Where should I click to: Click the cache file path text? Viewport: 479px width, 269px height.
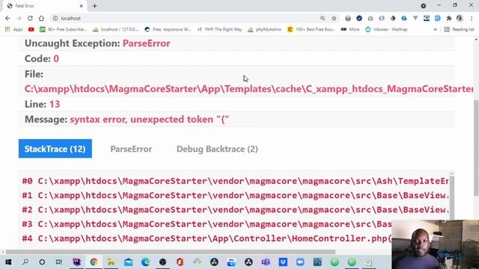(x=248, y=89)
